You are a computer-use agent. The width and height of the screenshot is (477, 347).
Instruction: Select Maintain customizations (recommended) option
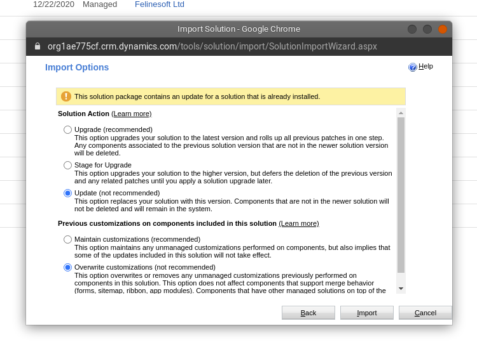pos(67,239)
